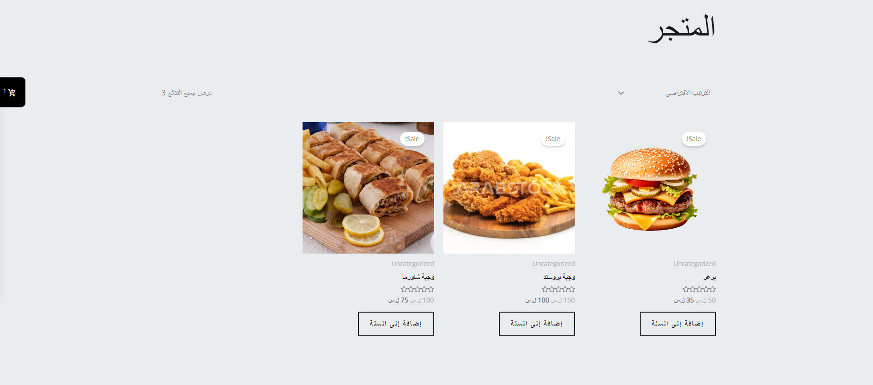The image size is (873, 385).
Task: Click the star rating under shawarma meal
Action: click(418, 290)
